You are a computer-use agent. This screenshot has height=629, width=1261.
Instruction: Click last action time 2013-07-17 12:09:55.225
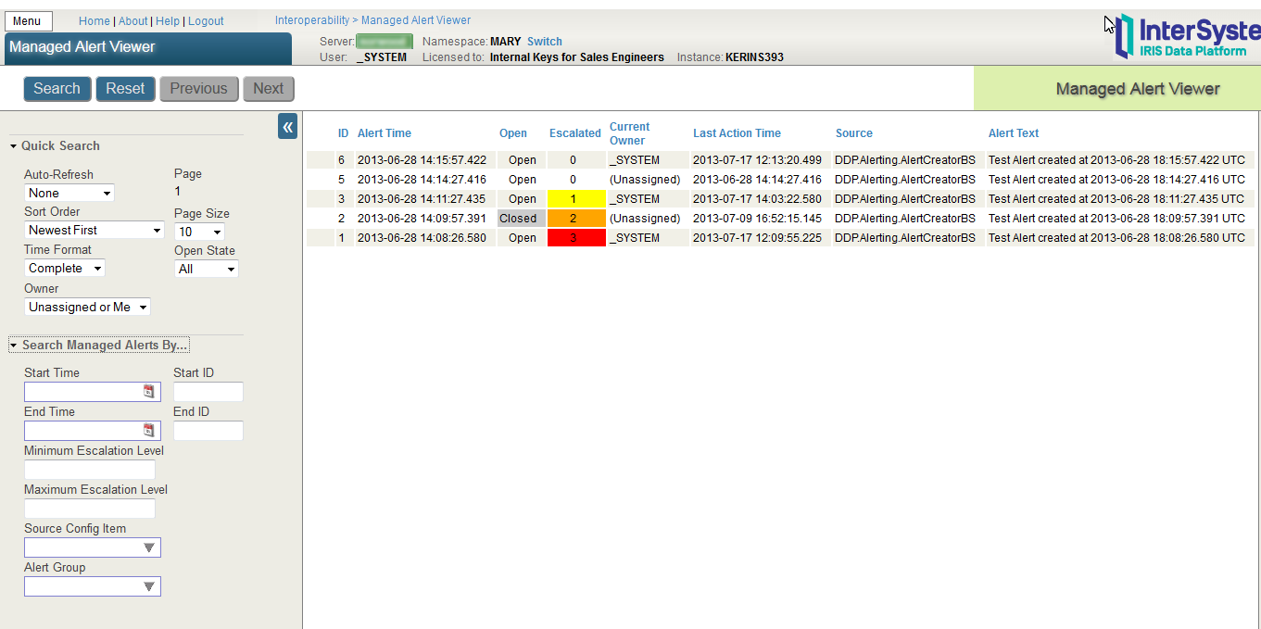[757, 238]
